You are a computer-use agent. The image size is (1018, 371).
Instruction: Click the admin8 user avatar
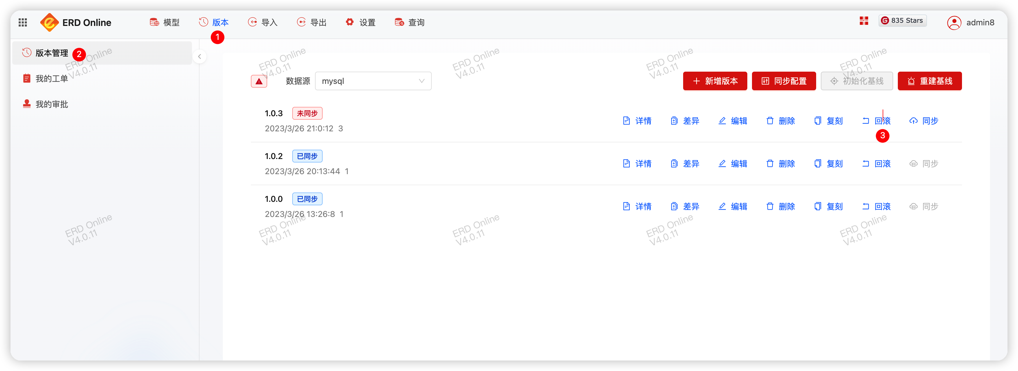tap(954, 23)
